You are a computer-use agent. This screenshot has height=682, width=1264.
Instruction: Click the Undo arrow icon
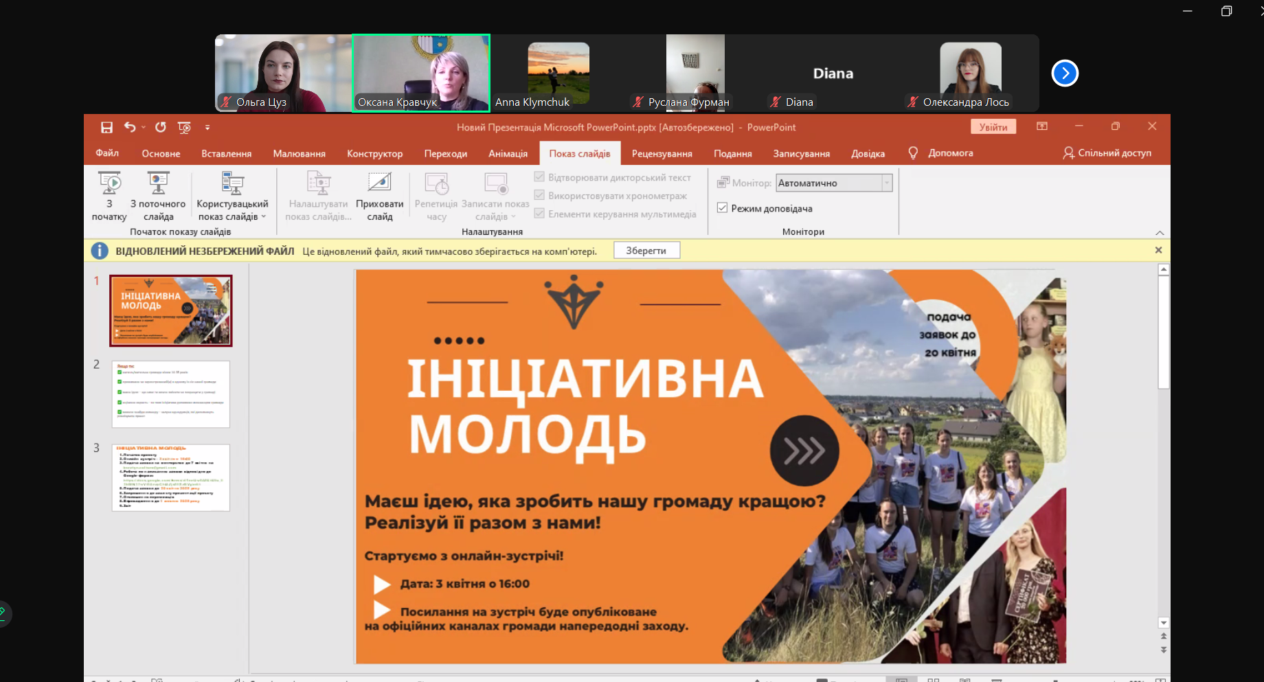(x=130, y=127)
